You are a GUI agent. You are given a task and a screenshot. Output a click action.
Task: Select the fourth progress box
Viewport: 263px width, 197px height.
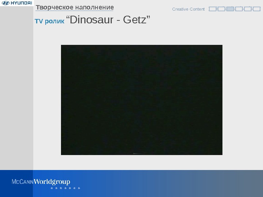[x=239, y=9]
